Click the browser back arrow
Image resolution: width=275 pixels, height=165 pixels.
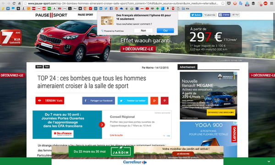(3, 3)
